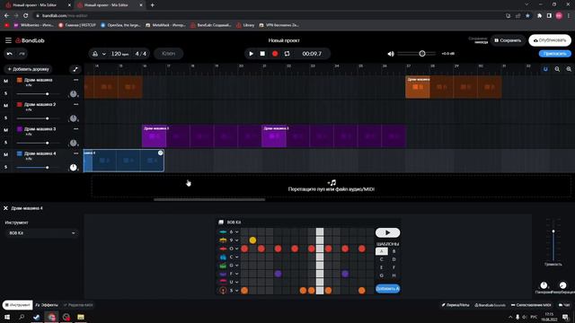Click the purple drum icon in row F
Screen dimensions: 575x323
pos(223,274)
